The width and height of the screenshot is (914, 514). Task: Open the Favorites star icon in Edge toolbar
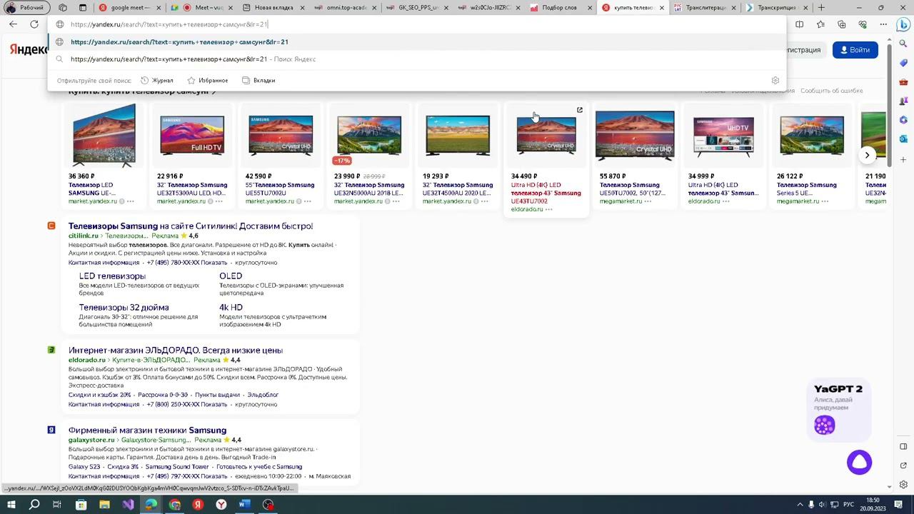pos(820,24)
